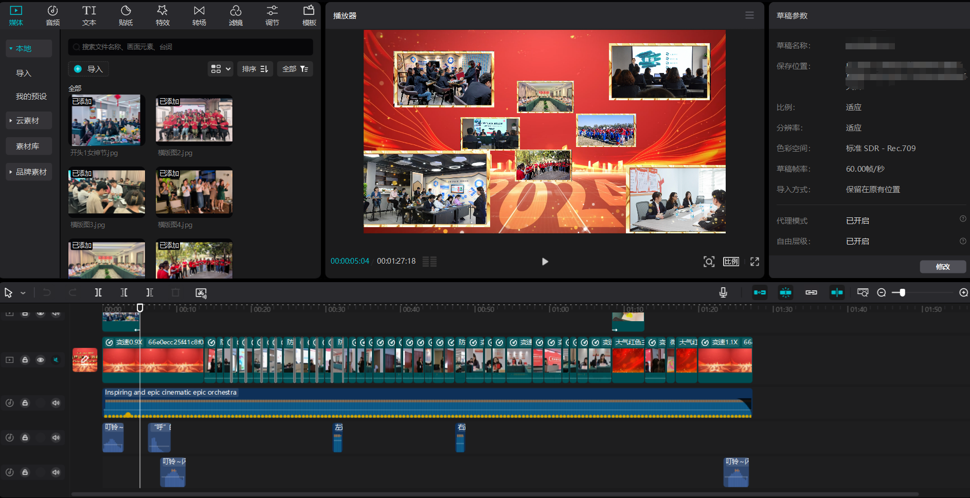Viewport: 970px width, 498px height.
Task: Toggle preview axis
Action: [837, 292]
